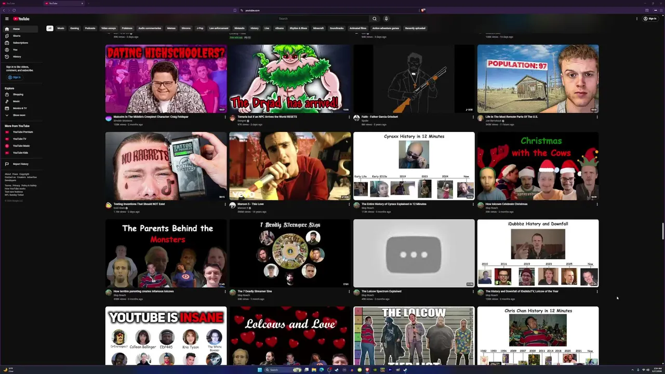Open The Lolcow Spectrum Explained title
Viewport: 665px width, 374px height.
pos(381,291)
